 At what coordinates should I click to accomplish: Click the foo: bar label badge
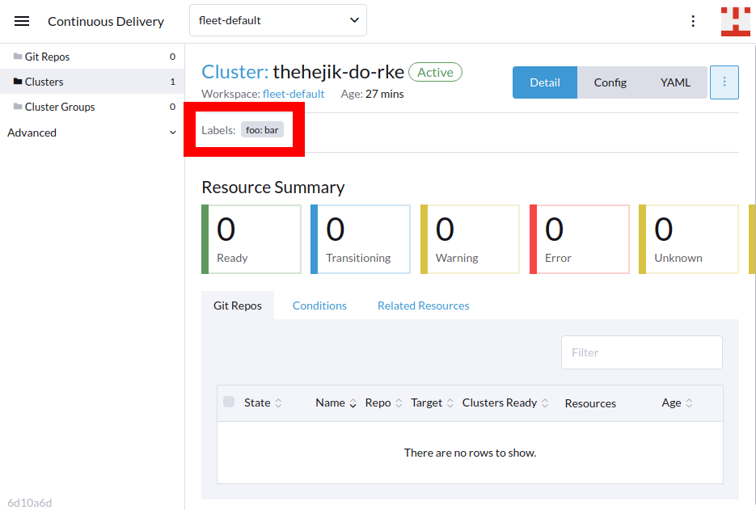click(x=262, y=129)
